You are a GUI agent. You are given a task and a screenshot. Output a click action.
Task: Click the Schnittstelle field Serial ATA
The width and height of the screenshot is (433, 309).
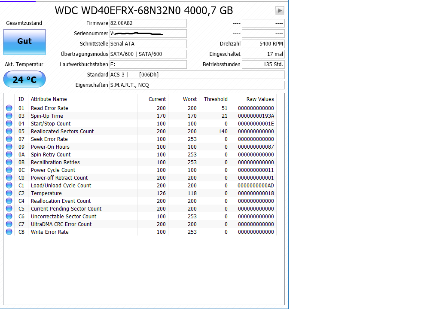pyautogui.click(x=148, y=44)
